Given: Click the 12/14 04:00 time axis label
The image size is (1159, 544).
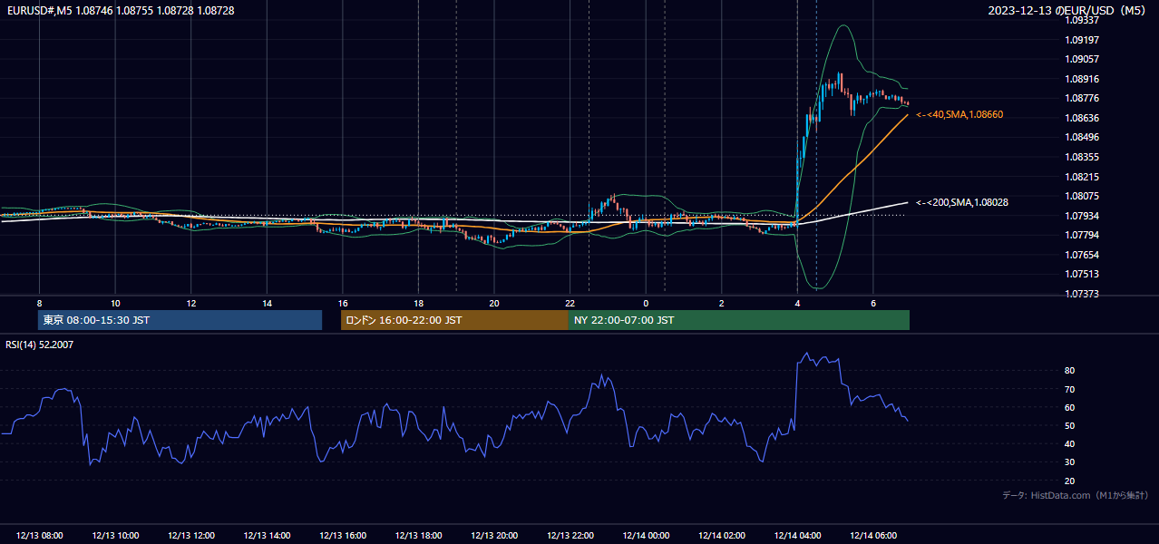Looking at the screenshot, I should (x=797, y=536).
